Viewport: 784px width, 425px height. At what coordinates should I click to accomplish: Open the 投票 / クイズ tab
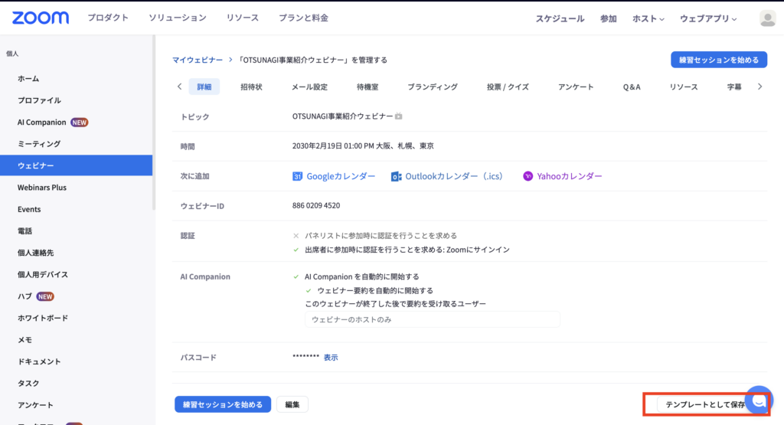508,87
